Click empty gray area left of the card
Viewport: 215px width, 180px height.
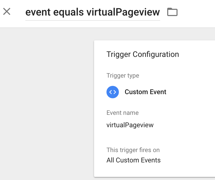click(x=47, y=103)
